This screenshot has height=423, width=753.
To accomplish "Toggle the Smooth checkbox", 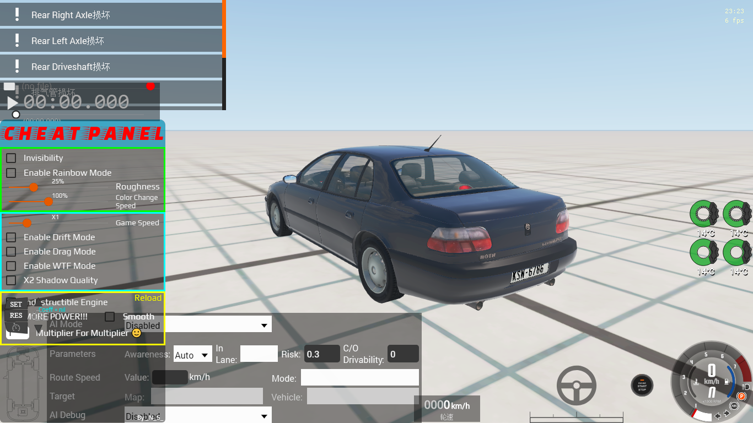I will pos(110,317).
